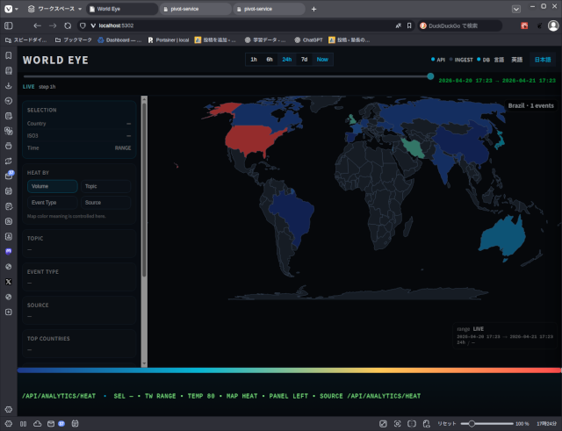Click the timeline slider handle
562x431 pixels.
click(x=430, y=76)
